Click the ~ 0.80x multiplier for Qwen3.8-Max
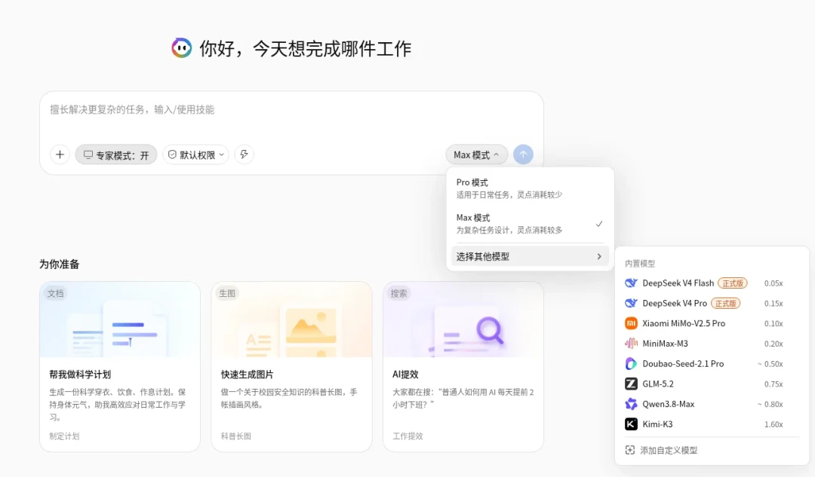This screenshot has height=477, width=815. coord(770,405)
